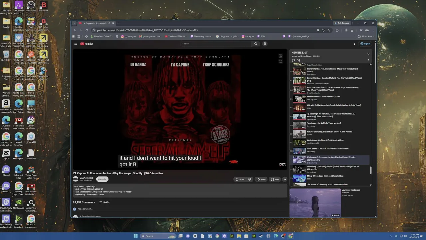The height and width of the screenshot is (240, 426).
Task: Open OBS Studio from the taskbar
Action: pyautogui.click(x=283, y=236)
